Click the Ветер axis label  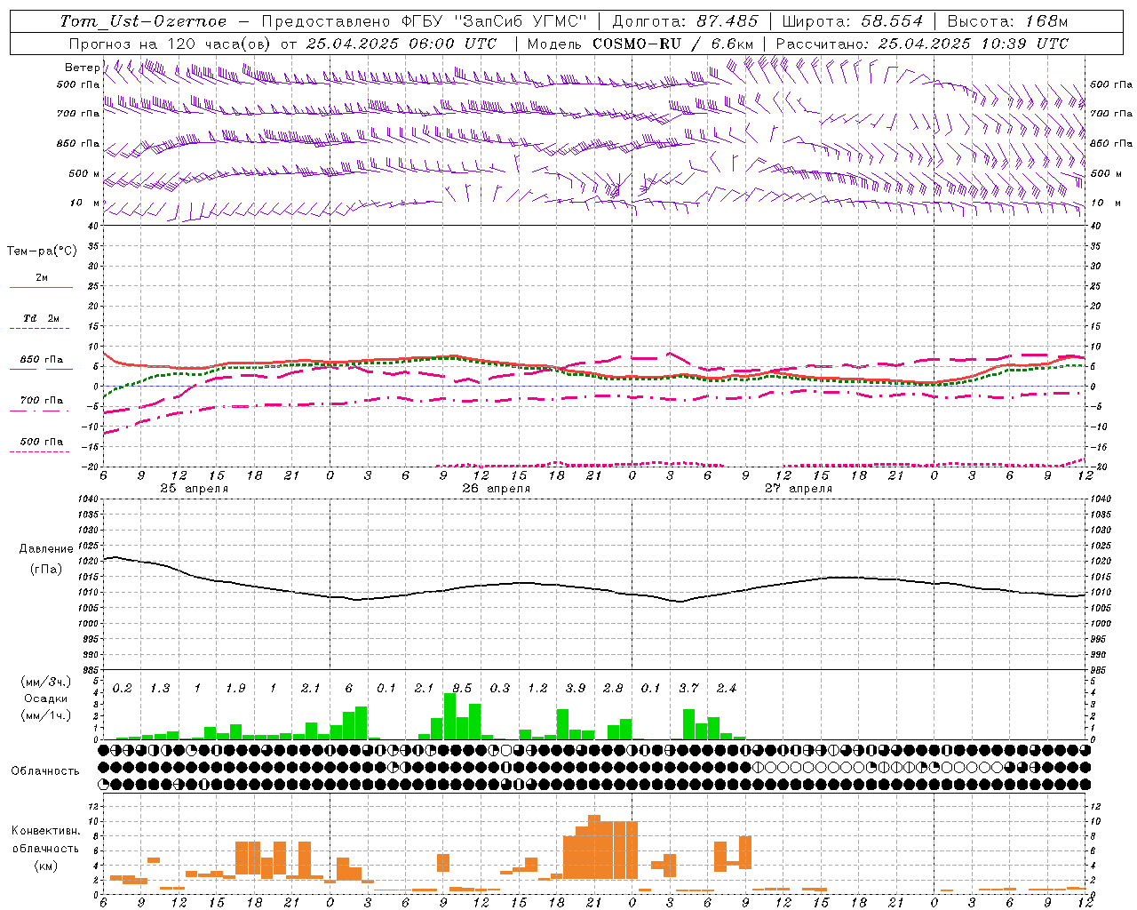[82, 68]
